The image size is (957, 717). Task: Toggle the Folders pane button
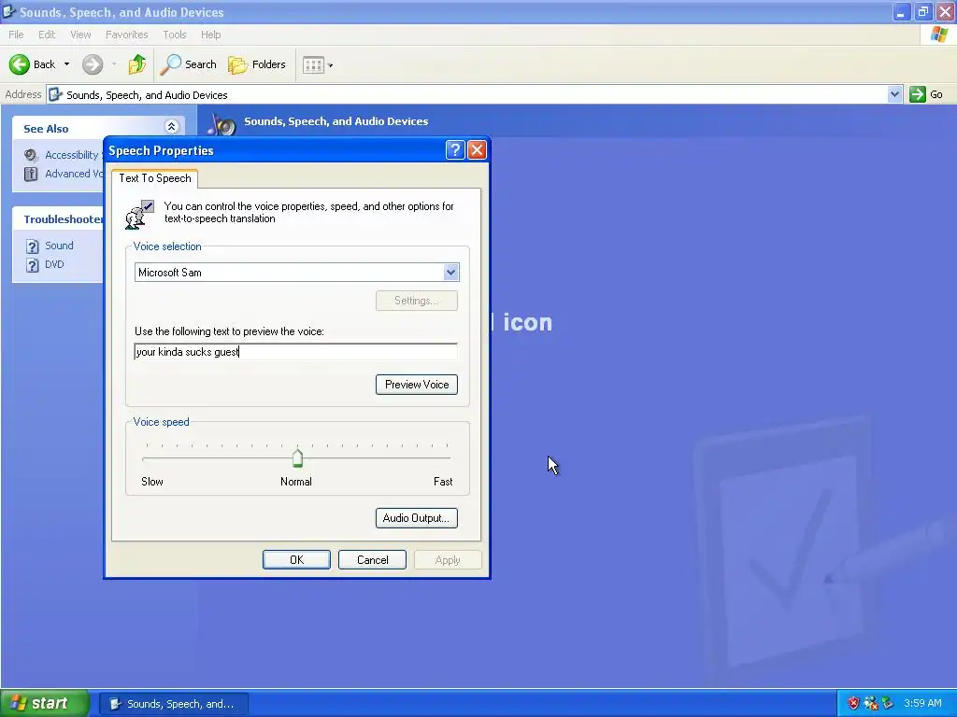click(256, 64)
